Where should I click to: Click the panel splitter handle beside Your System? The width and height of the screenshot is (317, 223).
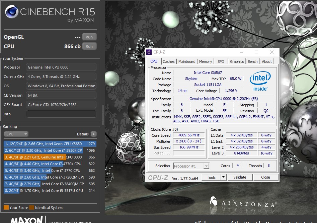(103, 115)
